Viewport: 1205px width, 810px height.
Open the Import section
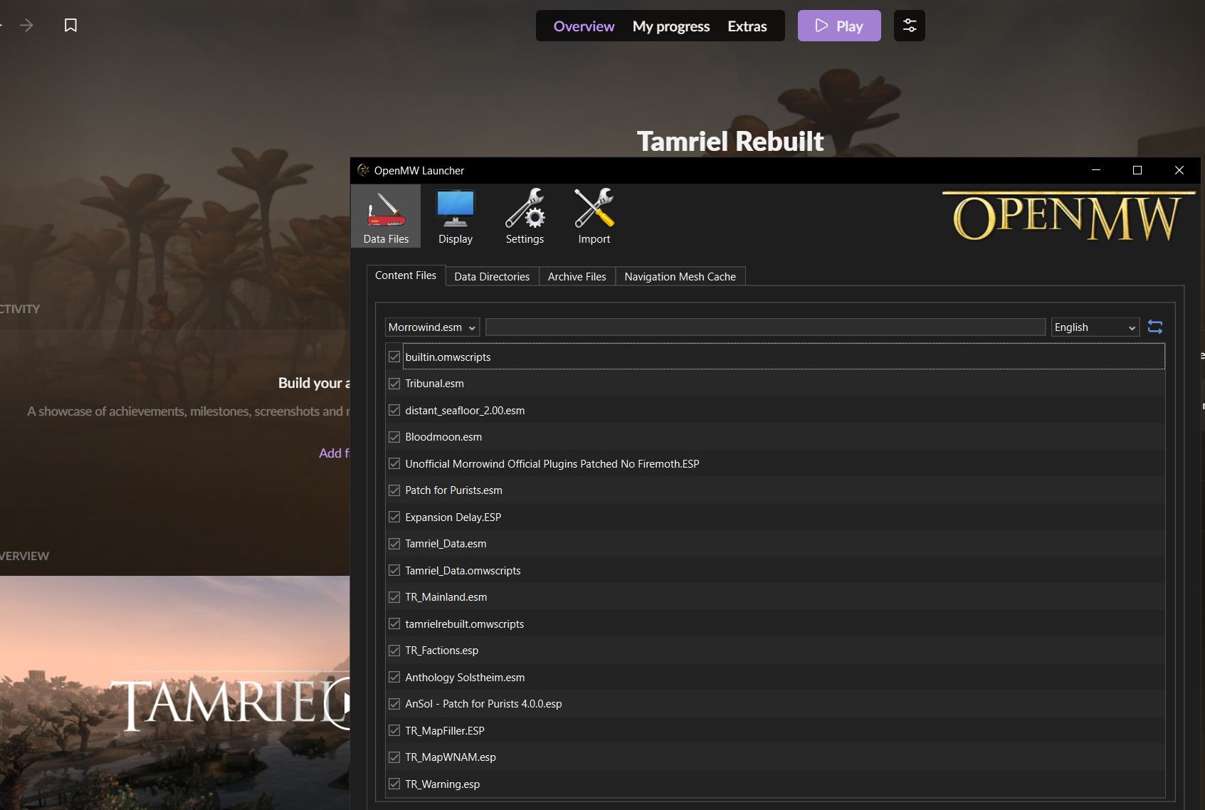tap(594, 216)
